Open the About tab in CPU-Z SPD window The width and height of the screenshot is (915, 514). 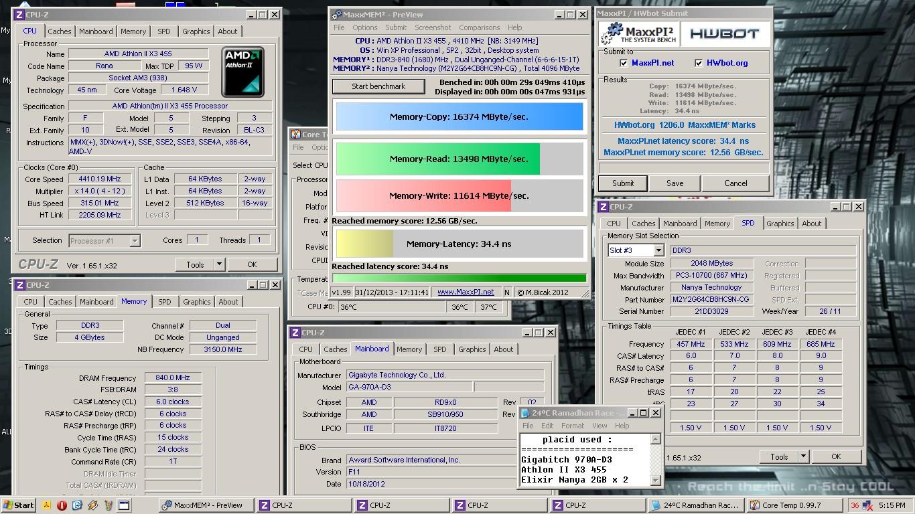812,224
